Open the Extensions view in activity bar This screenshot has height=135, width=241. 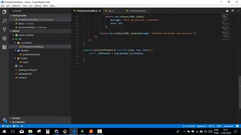(4, 47)
